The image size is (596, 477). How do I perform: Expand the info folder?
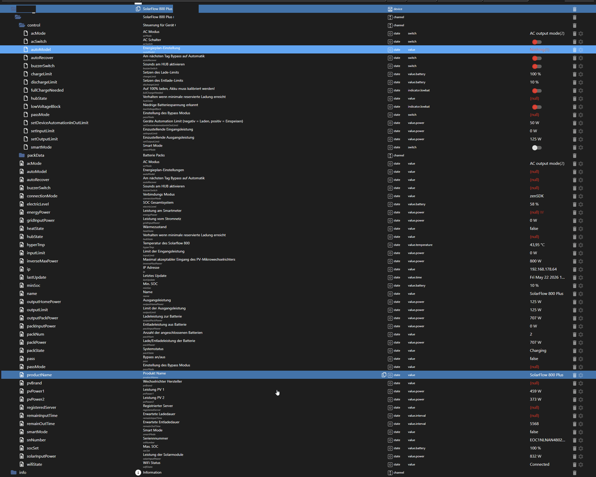pyautogui.click(x=13, y=473)
